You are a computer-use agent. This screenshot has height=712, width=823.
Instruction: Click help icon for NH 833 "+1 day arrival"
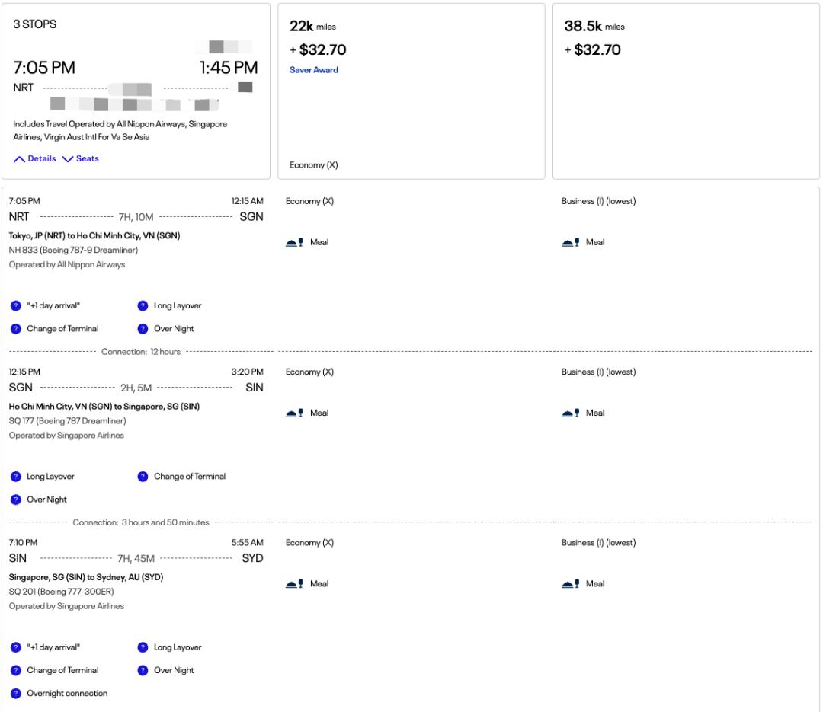15,306
